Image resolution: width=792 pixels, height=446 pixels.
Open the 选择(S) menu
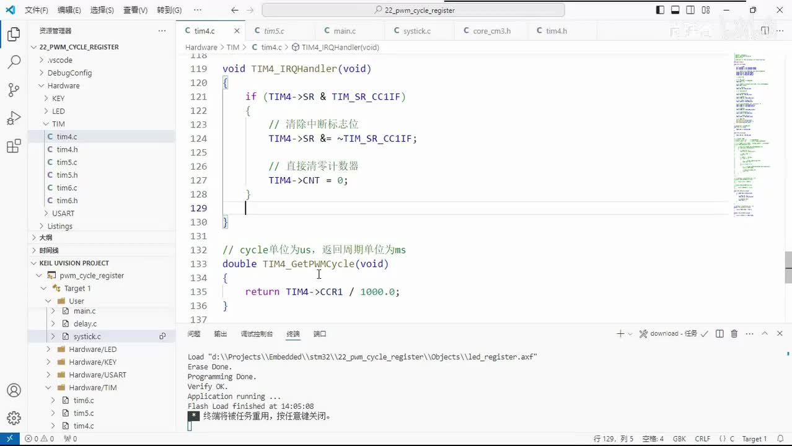pos(102,10)
